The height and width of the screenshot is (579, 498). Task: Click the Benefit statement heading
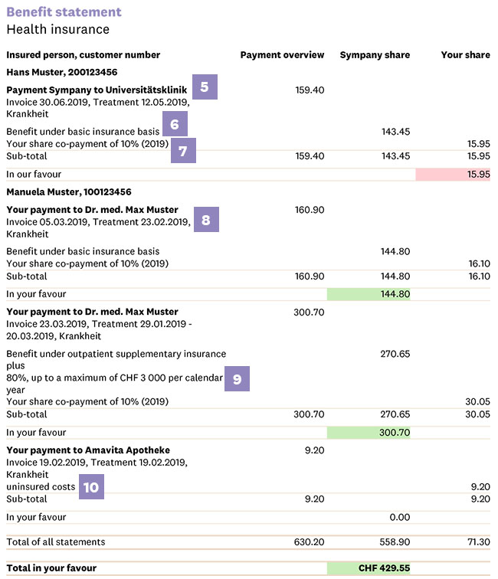64,12
